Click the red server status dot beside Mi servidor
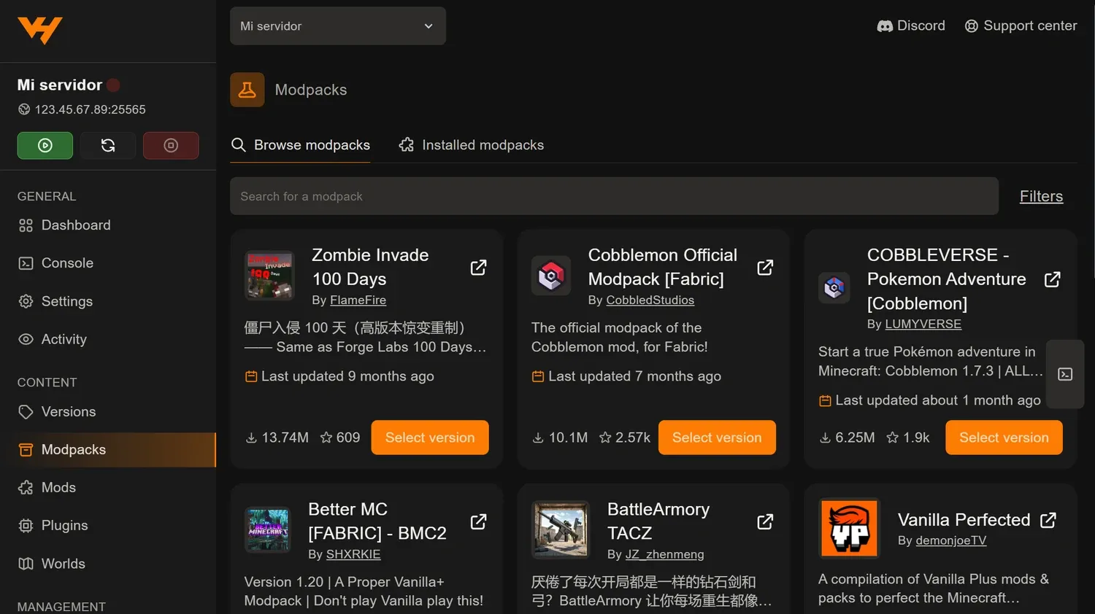This screenshot has height=614, width=1095. (113, 85)
